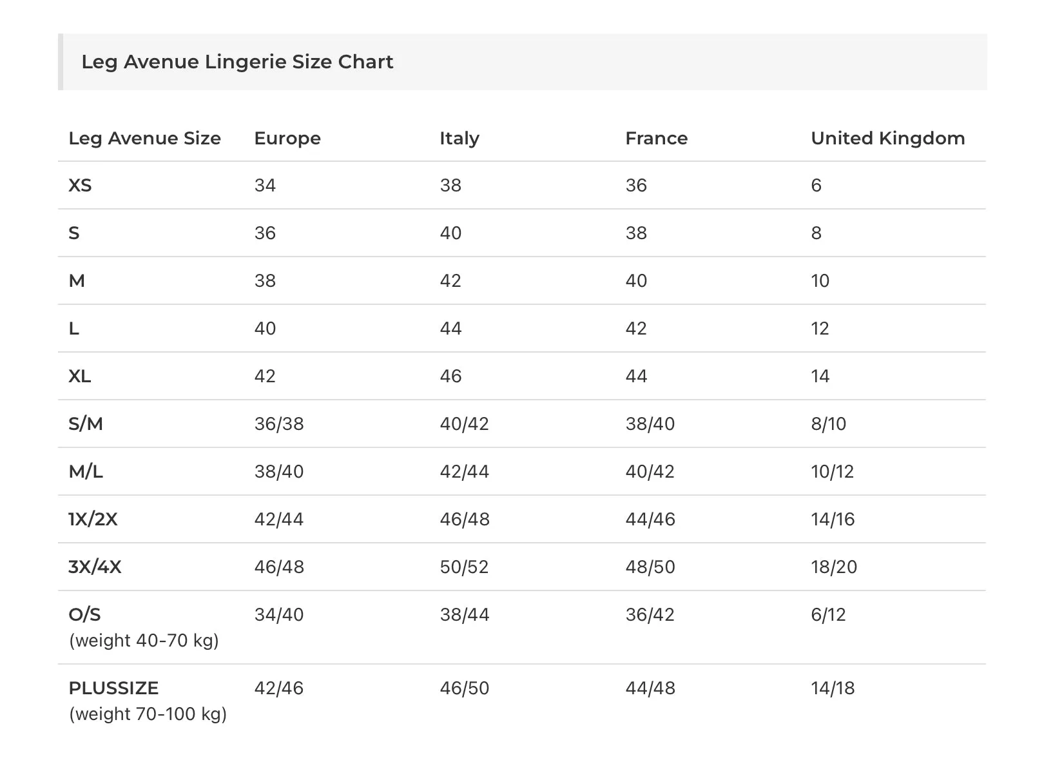Select the "3X/4X" size row label
The width and height of the screenshot is (1044, 760).
tap(95, 567)
